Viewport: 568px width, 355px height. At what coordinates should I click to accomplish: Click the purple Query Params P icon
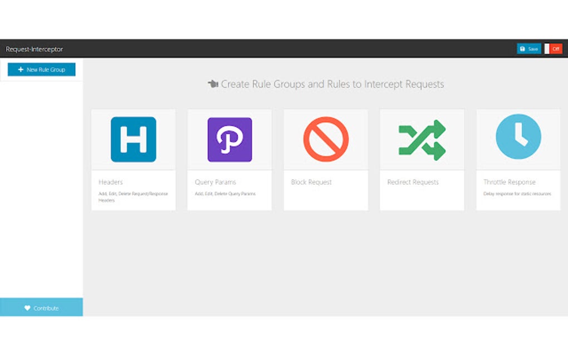(229, 139)
